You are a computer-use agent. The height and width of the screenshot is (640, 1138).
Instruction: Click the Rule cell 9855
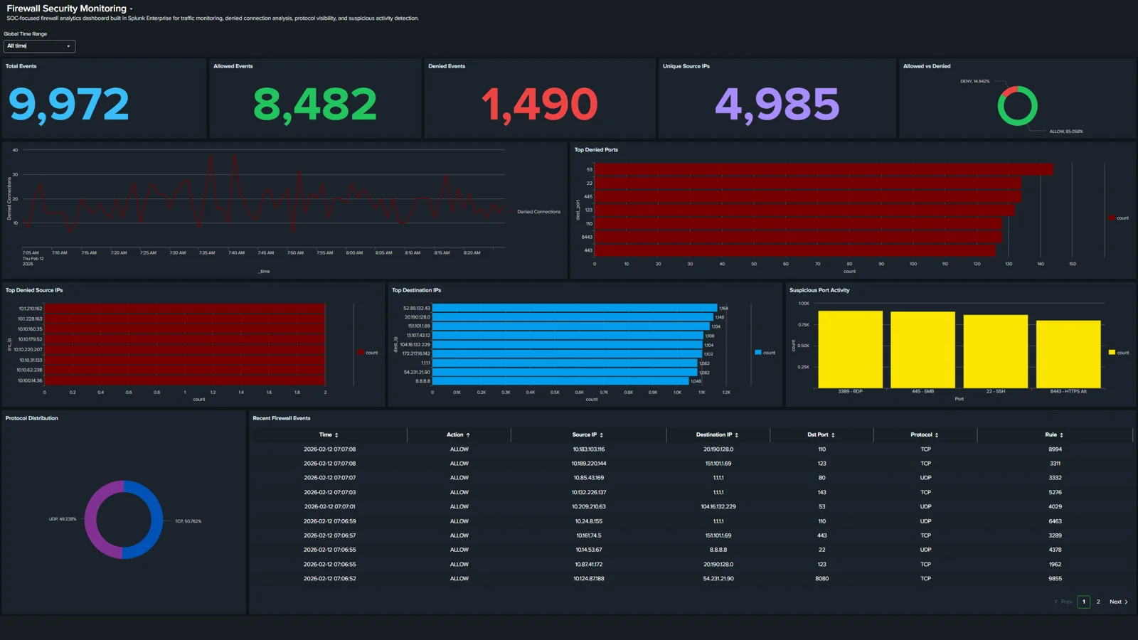(x=1055, y=579)
